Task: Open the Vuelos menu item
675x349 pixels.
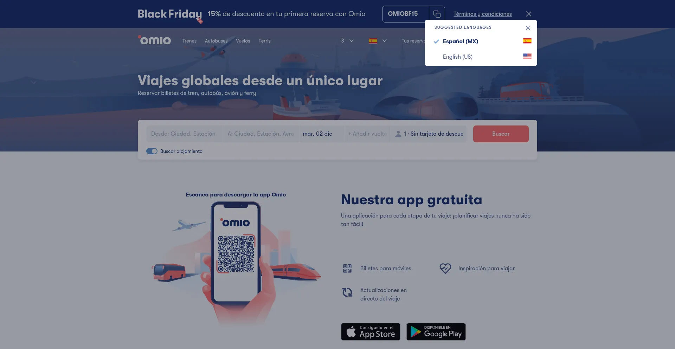Action: click(x=243, y=41)
